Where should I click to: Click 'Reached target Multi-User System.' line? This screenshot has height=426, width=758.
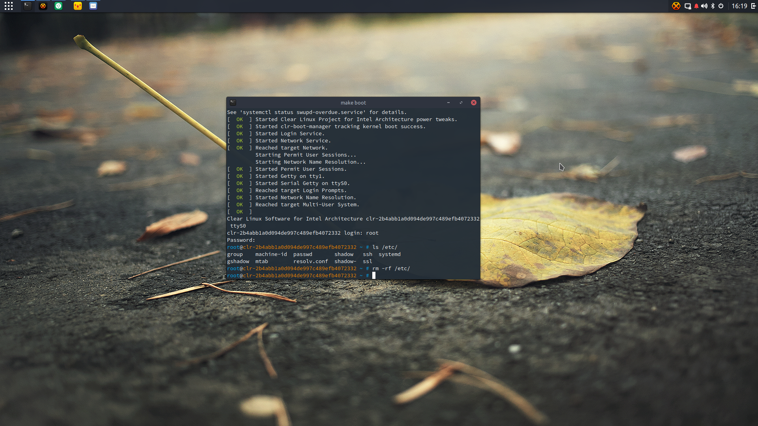(307, 205)
